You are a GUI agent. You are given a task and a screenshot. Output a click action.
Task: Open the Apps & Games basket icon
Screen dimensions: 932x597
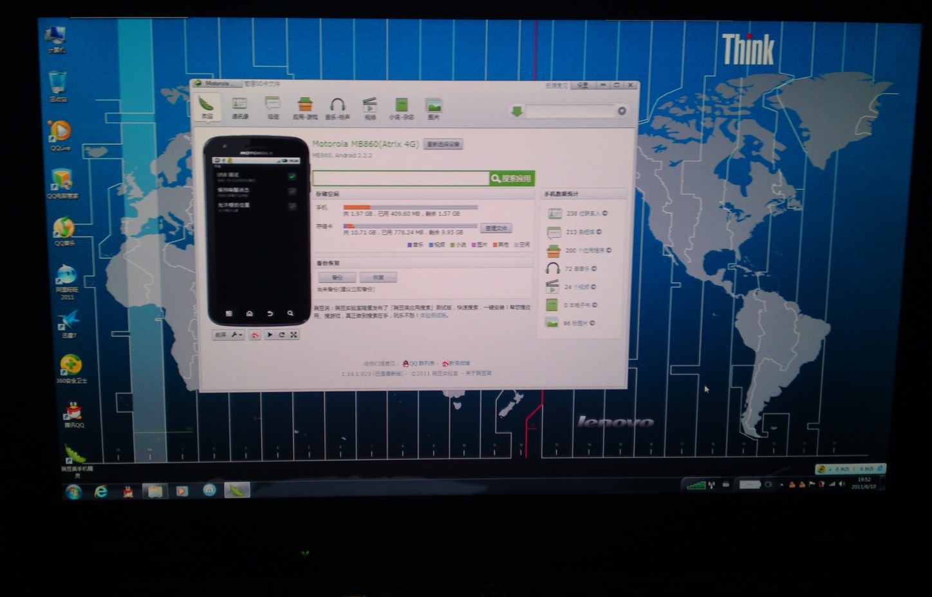click(x=304, y=107)
